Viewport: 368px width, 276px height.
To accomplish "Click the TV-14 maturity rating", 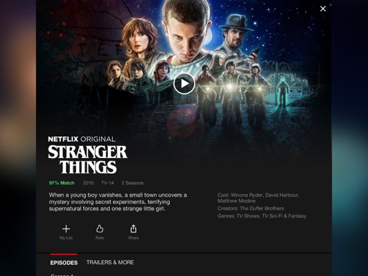I will tap(107, 183).
